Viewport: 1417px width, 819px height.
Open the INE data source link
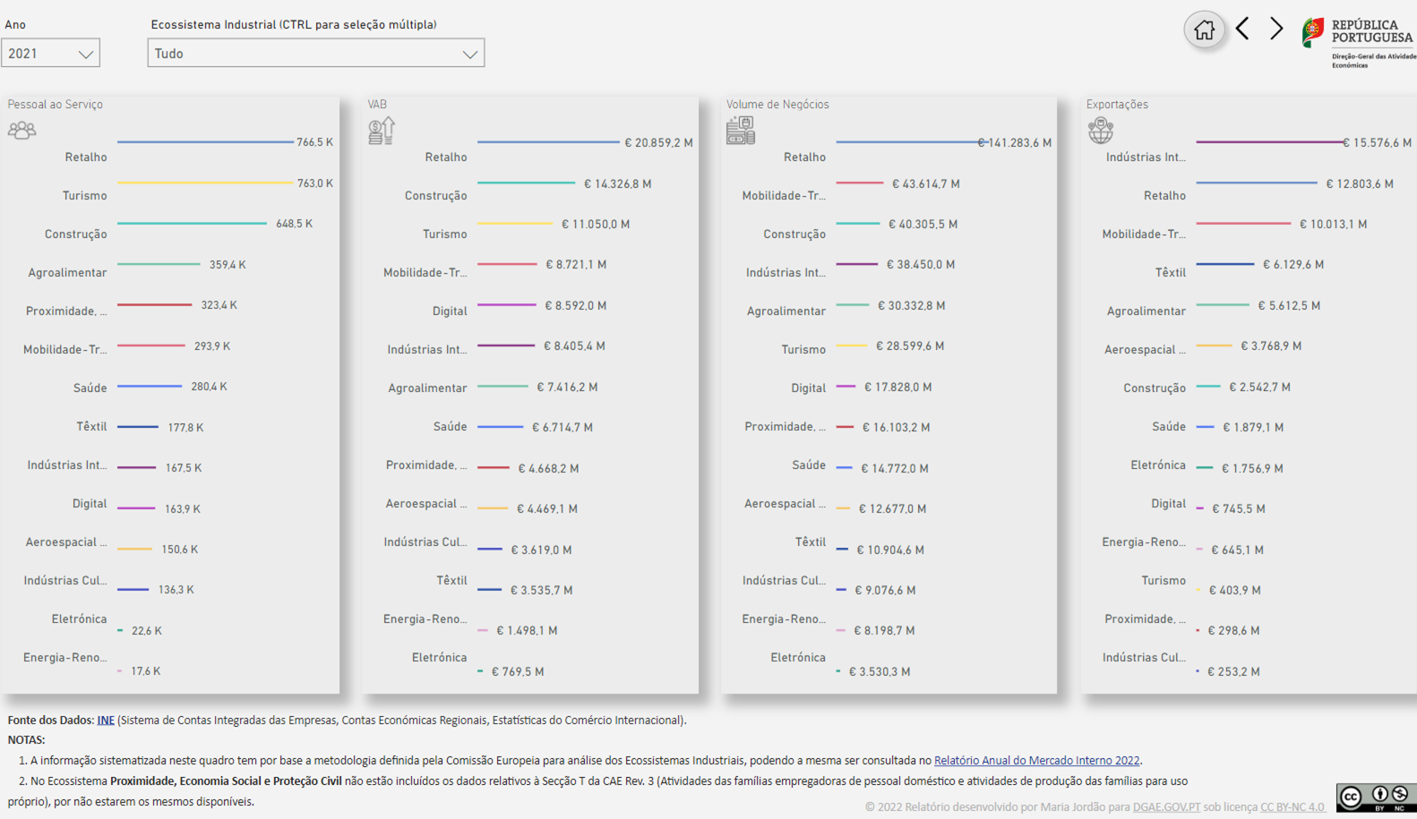tap(106, 721)
